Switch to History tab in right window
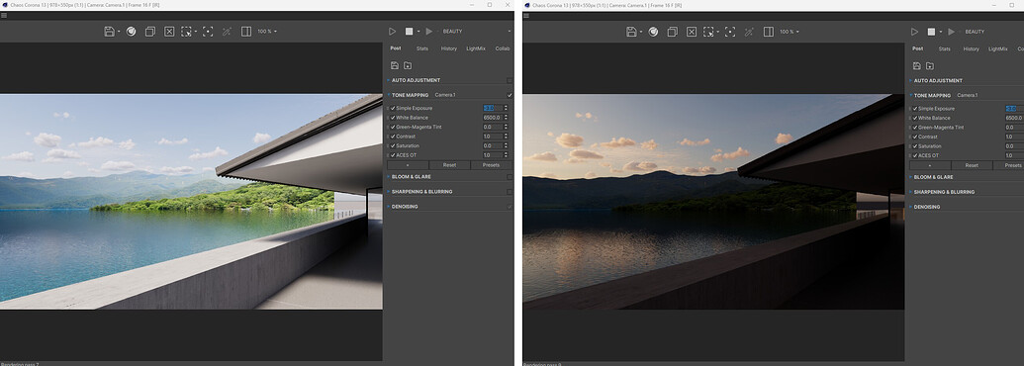 coord(972,48)
